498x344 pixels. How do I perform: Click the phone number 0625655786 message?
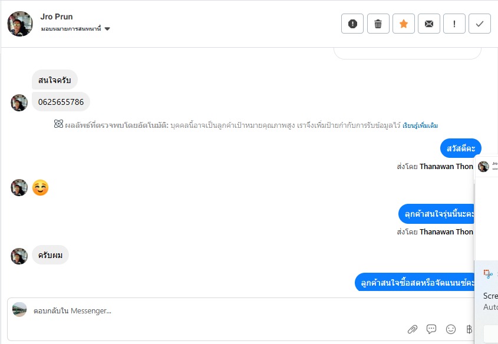point(61,102)
